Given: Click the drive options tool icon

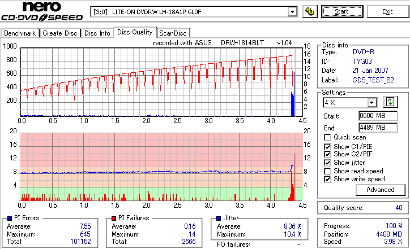Looking at the screenshot, I should coord(310,12).
